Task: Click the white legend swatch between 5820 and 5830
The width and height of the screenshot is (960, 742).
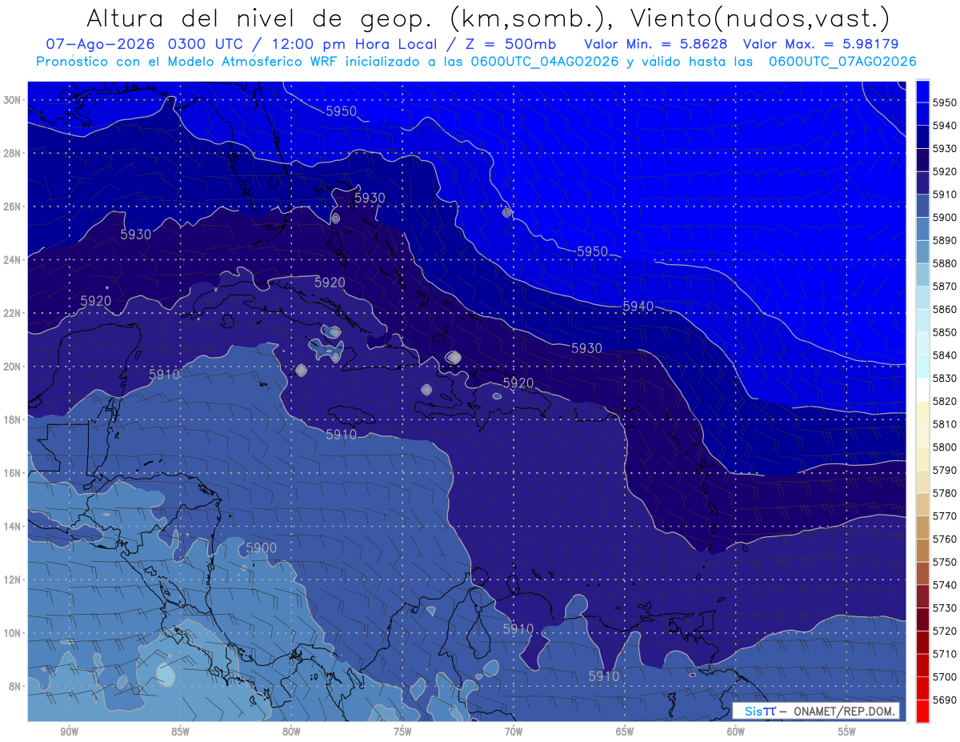Action: pyautogui.click(x=922, y=389)
